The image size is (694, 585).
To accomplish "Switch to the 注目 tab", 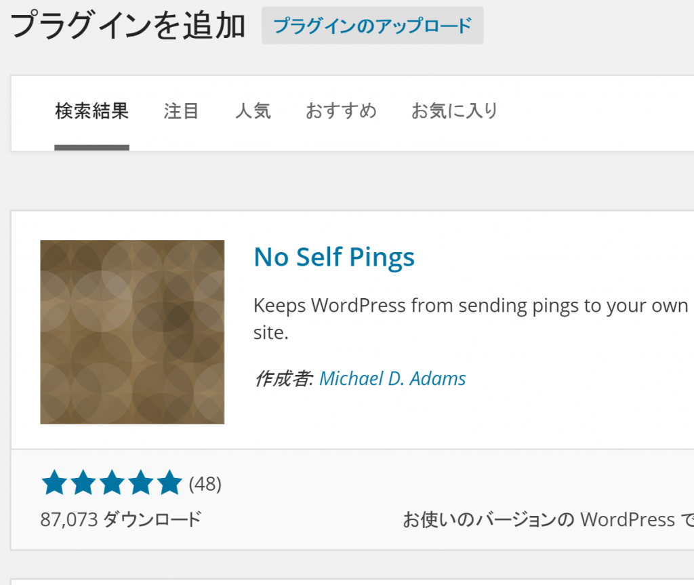I will [180, 111].
